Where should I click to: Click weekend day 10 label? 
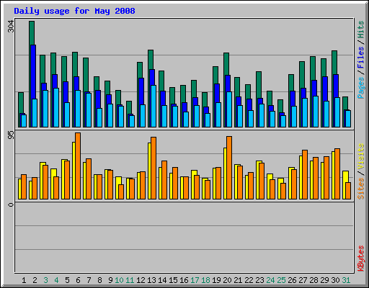pyautogui.click(x=119, y=280)
